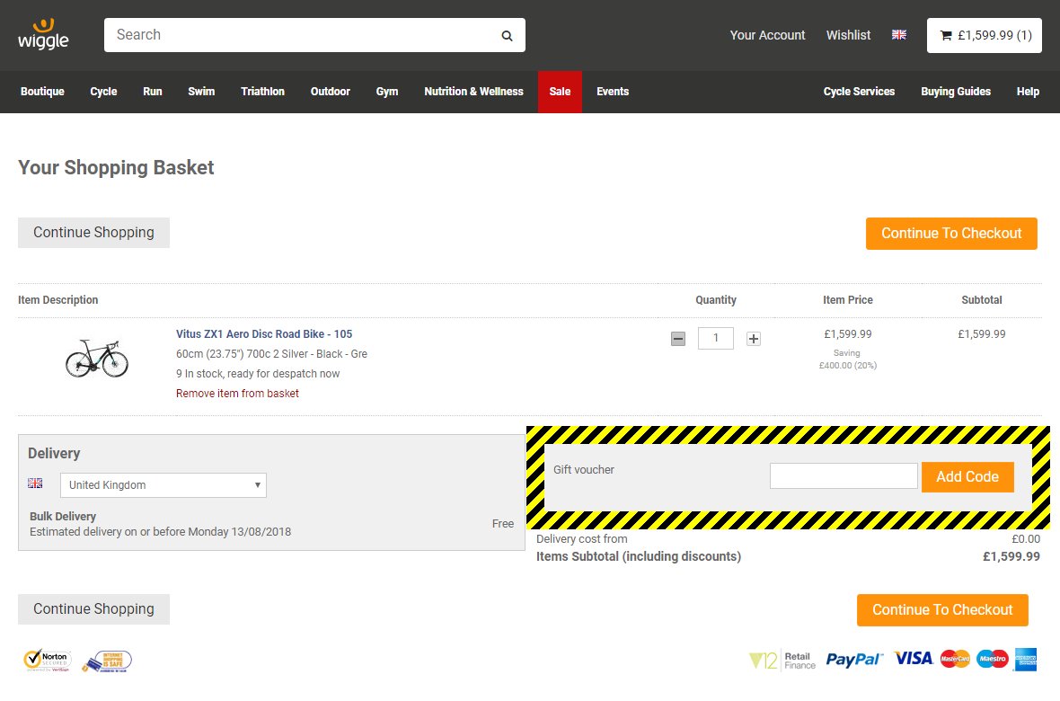Open the Wishlist link

click(x=848, y=35)
